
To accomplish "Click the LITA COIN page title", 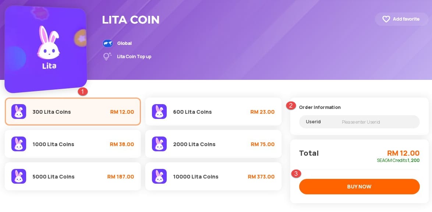I will [x=131, y=20].
